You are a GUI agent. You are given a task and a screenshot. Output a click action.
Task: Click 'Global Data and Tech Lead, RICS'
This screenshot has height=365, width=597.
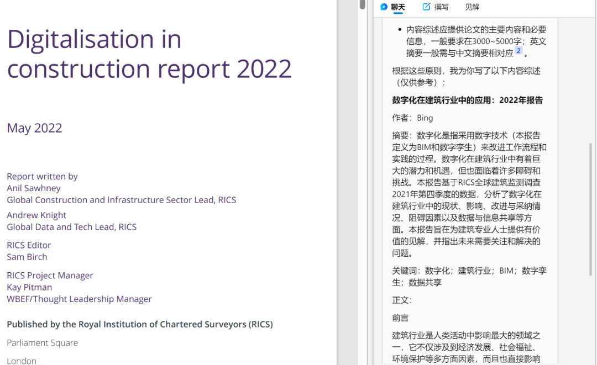(x=71, y=227)
